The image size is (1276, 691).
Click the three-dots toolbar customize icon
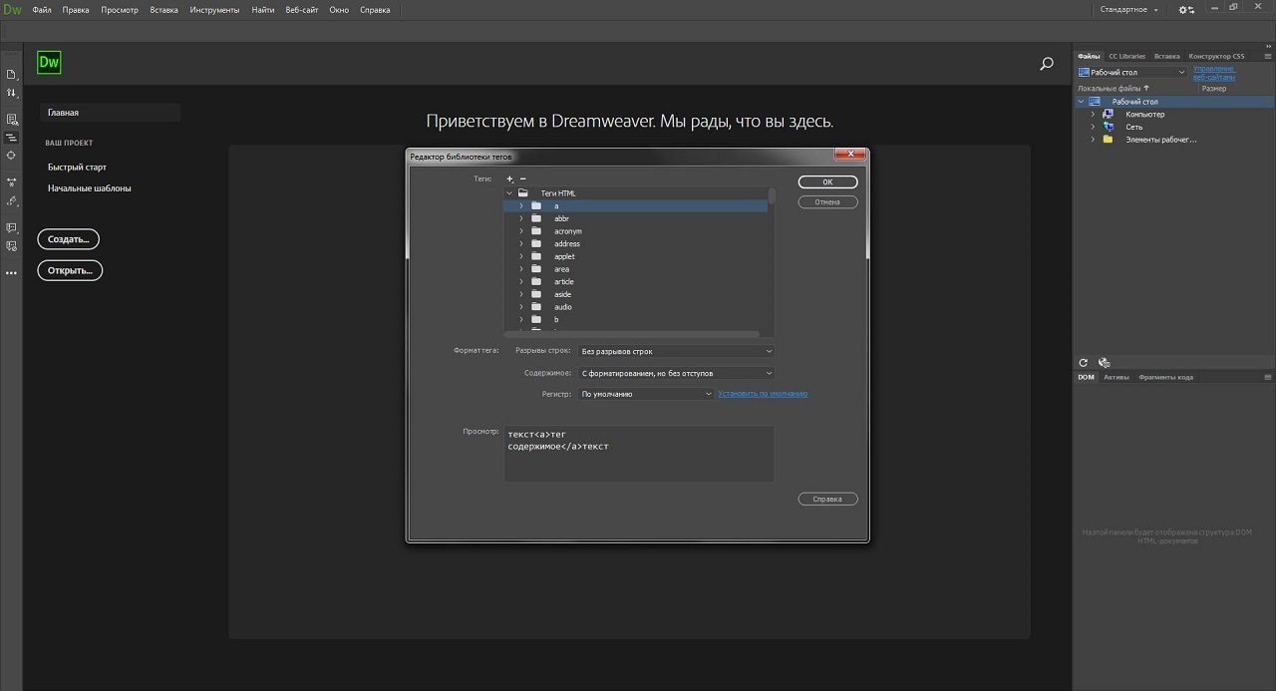12,272
